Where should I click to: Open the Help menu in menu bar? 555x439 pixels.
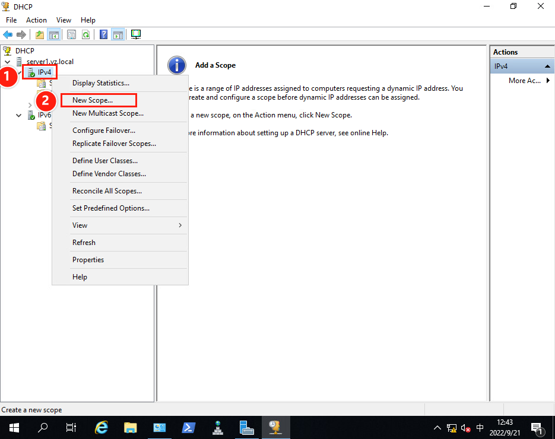coord(88,20)
